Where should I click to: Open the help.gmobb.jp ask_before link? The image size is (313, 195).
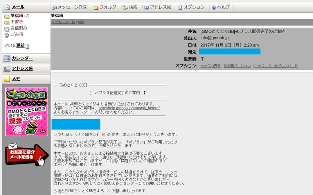(129, 108)
